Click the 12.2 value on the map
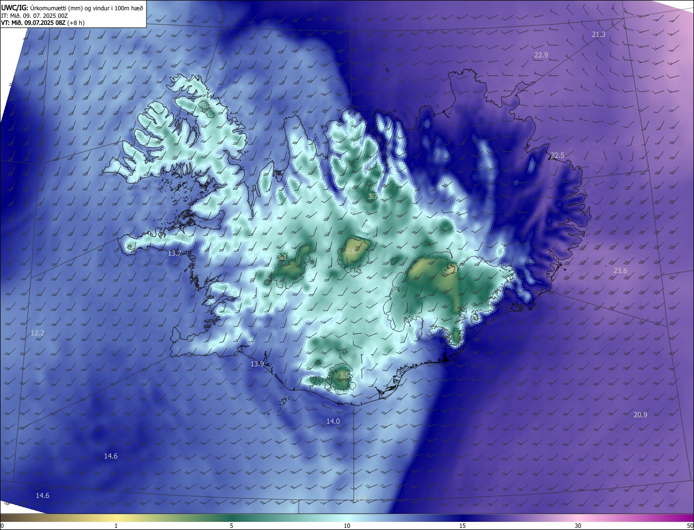This screenshot has height=530, width=694. (x=37, y=333)
